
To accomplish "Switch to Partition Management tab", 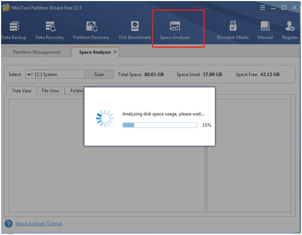I will 37,52.
